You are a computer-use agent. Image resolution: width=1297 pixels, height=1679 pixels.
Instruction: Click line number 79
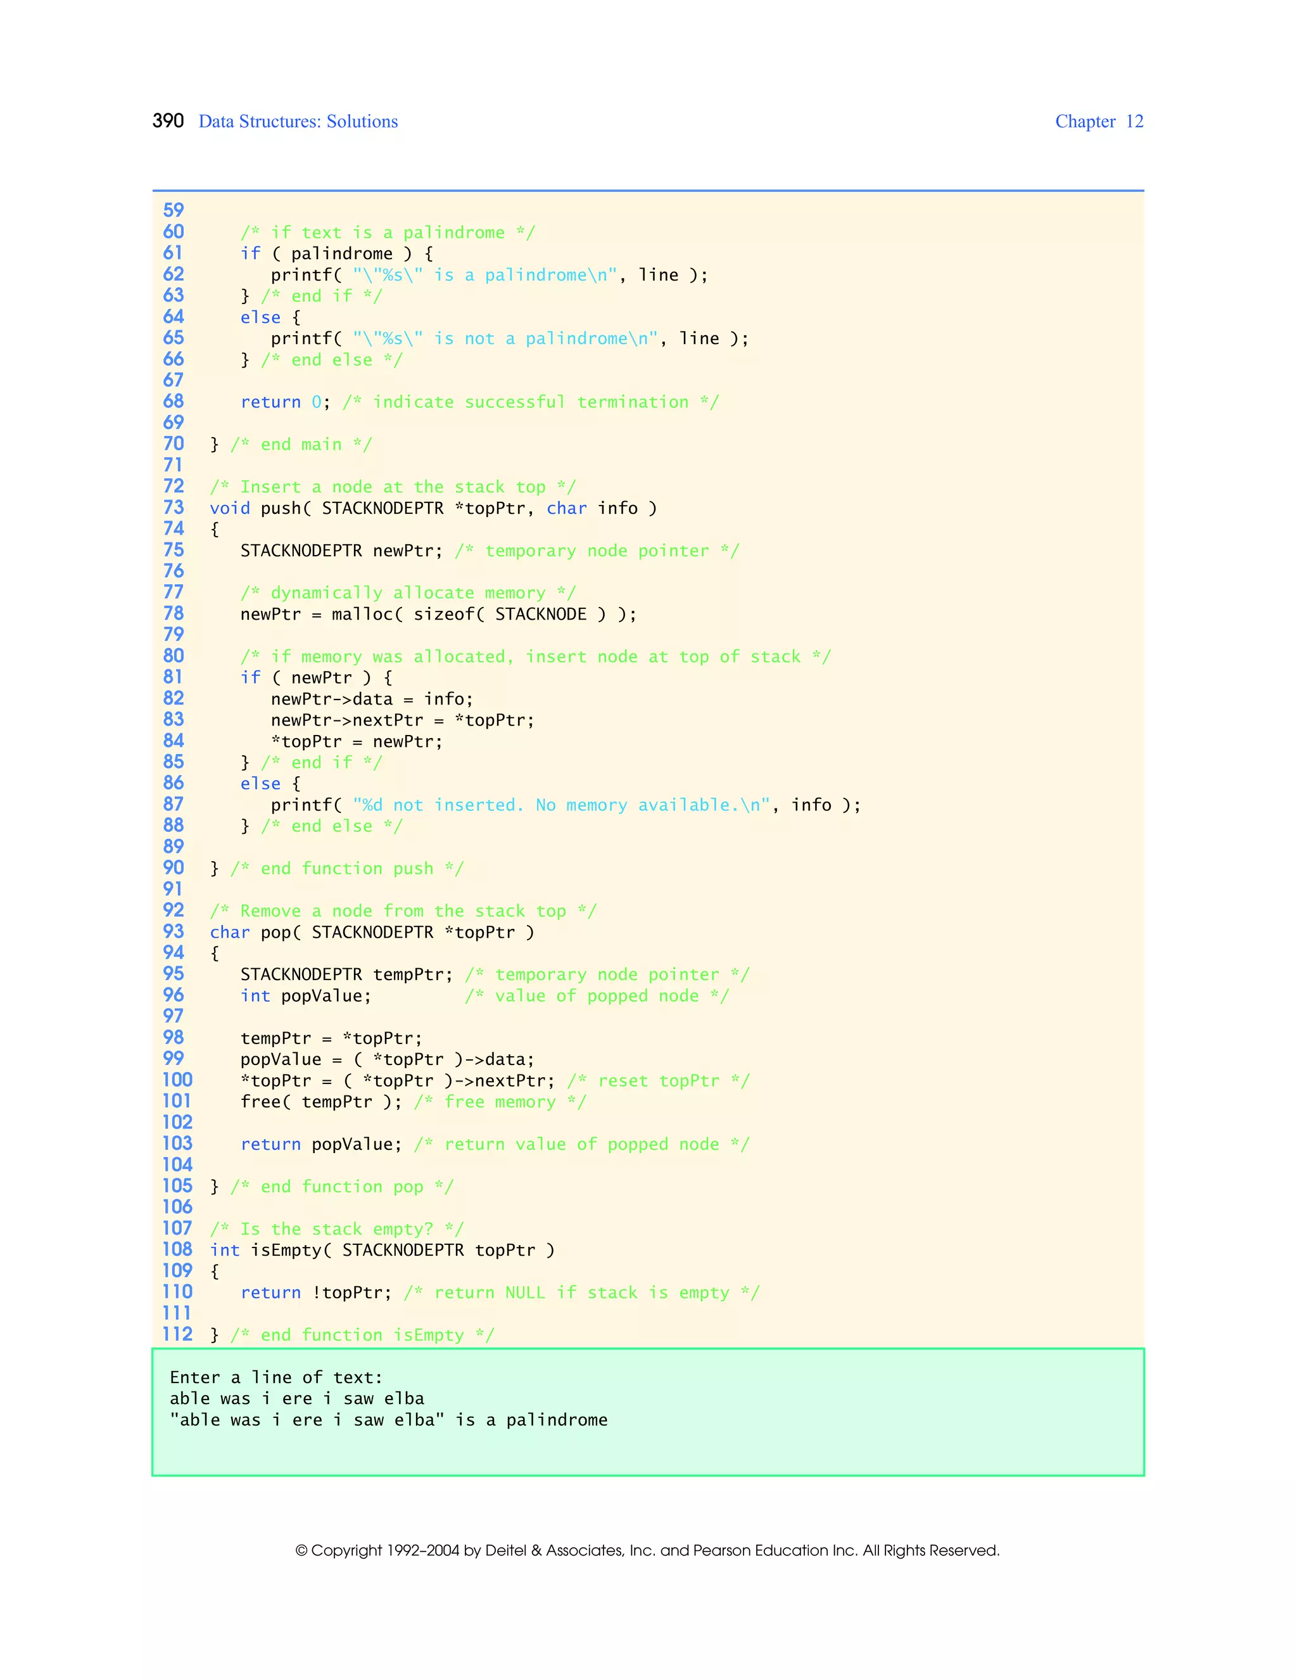pos(174,634)
